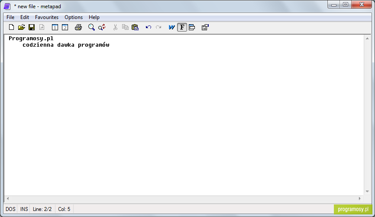Toggle always on top window icon
This screenshot has width=375, height=217.
pyautogui.click(x=192, y=27)
